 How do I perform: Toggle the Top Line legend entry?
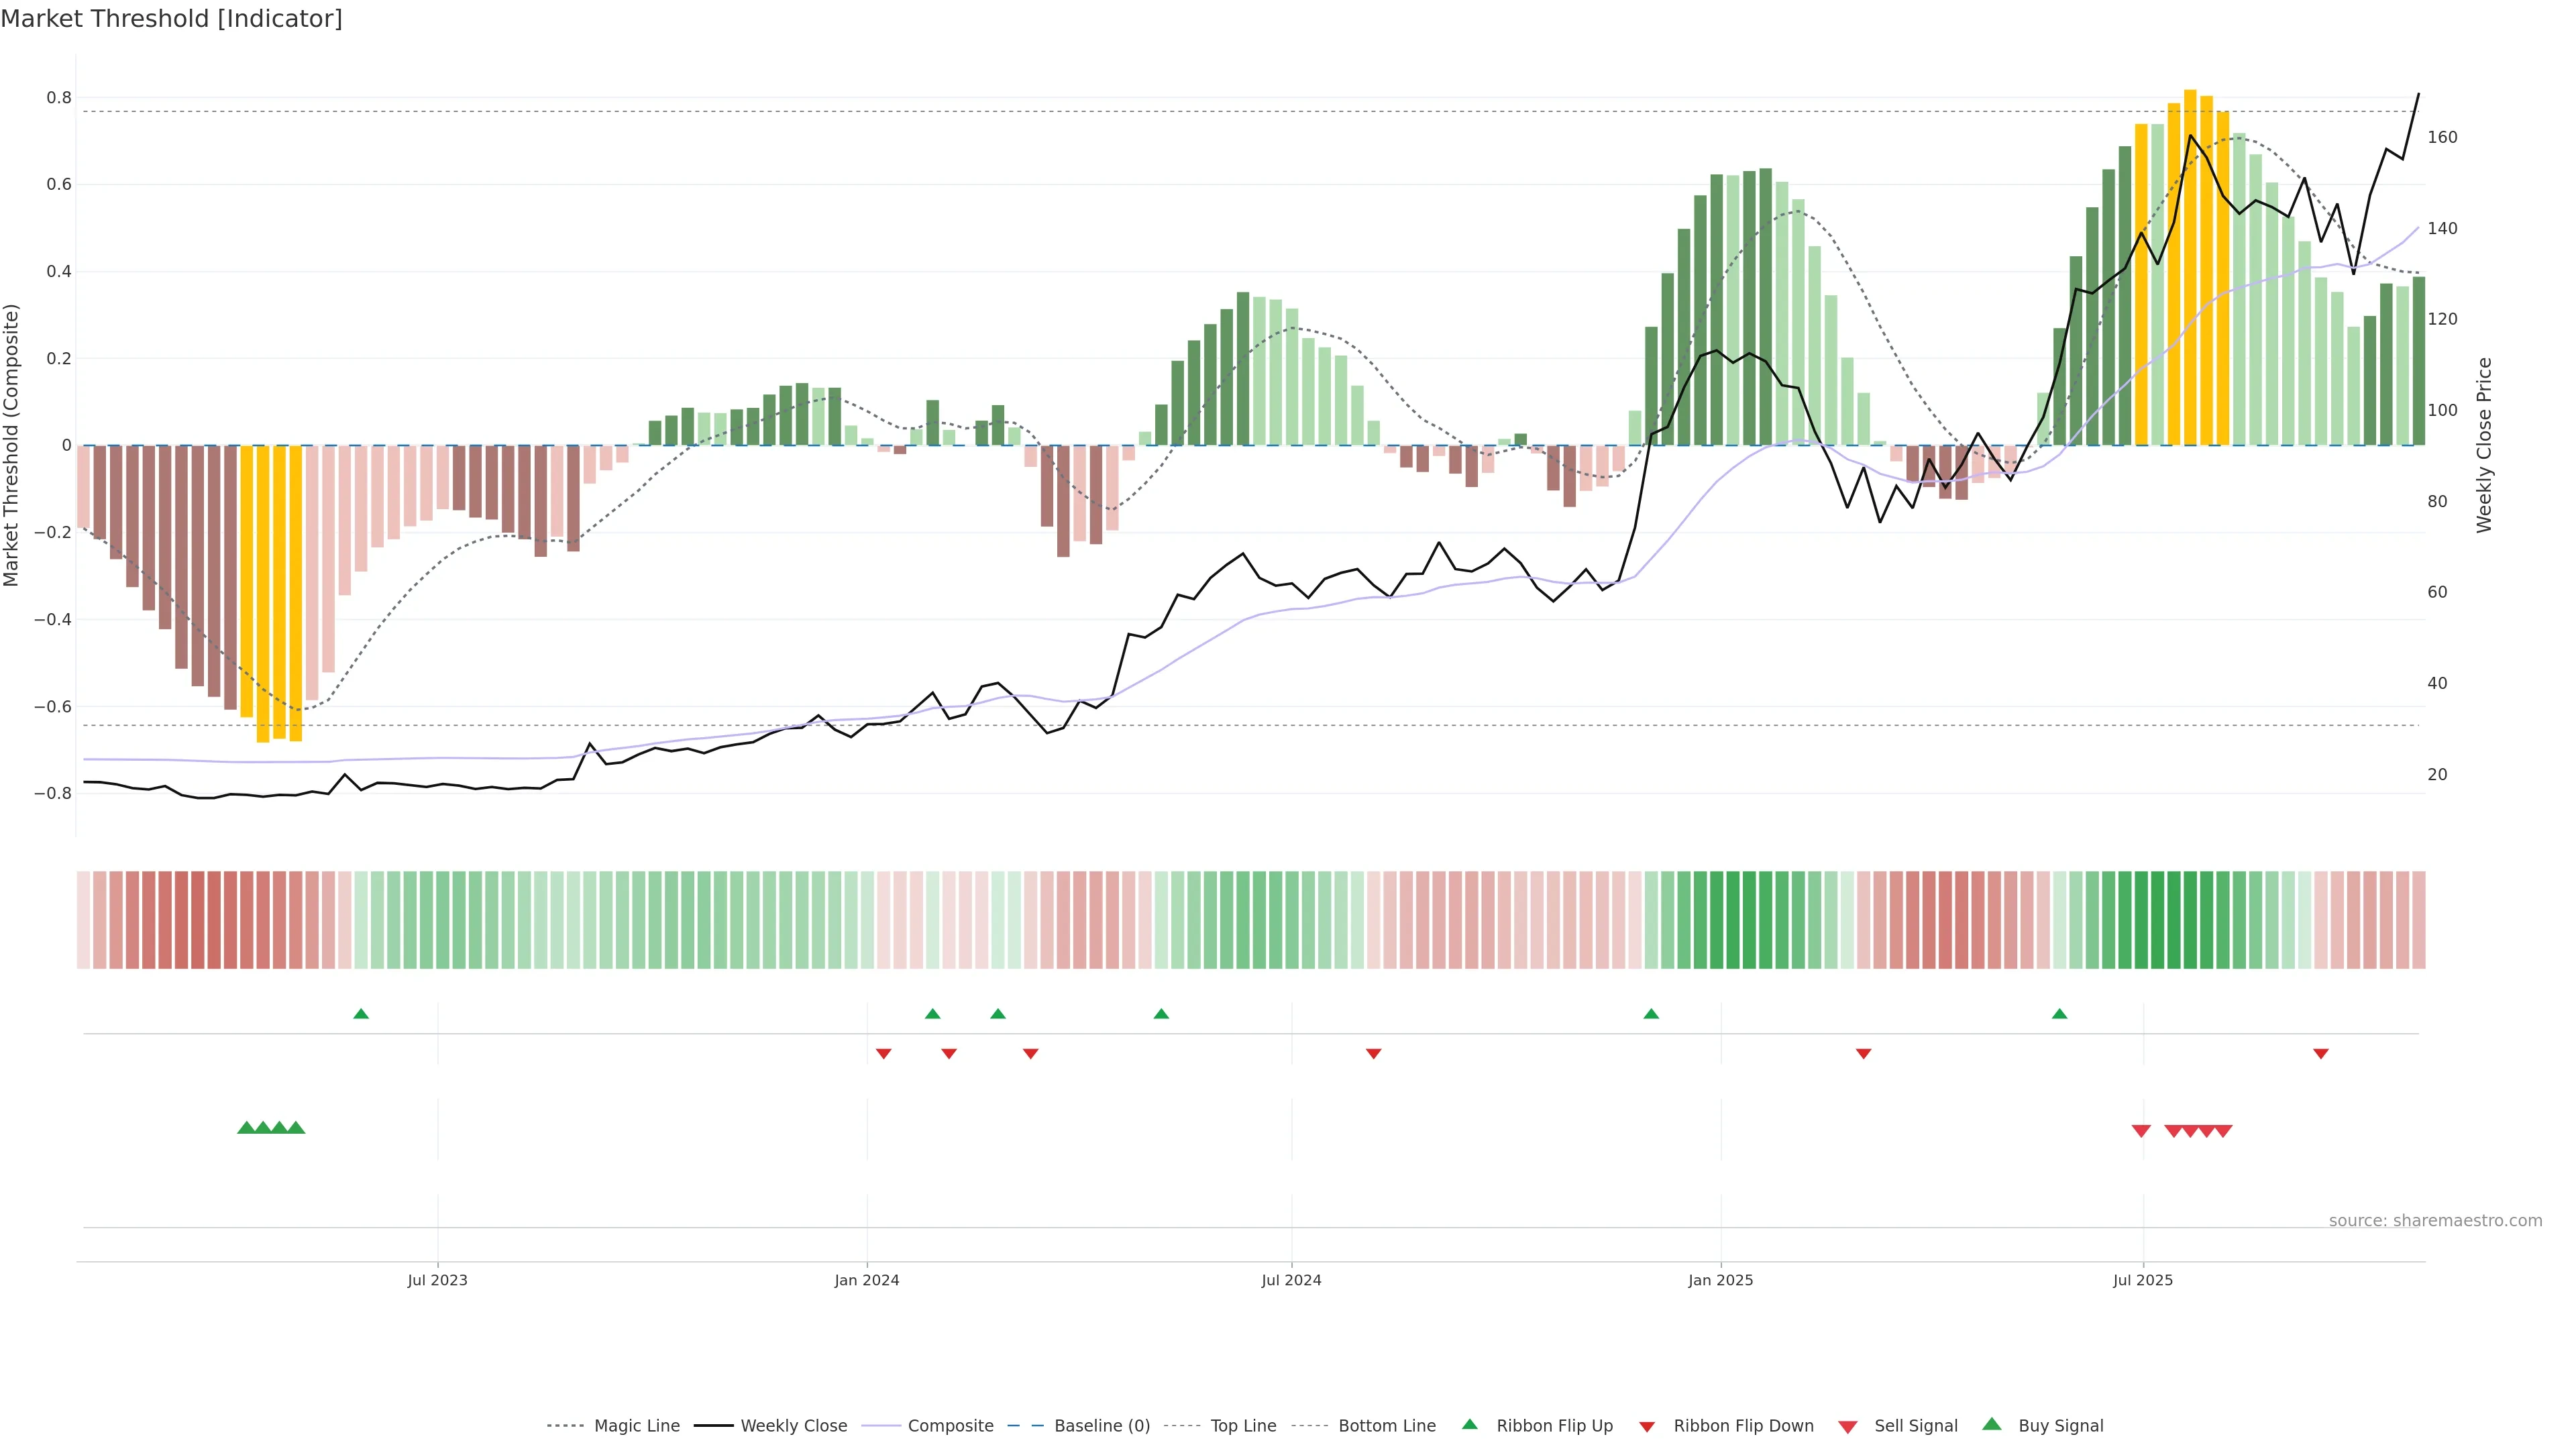pyautogui.click(x=1243, y=1426)
